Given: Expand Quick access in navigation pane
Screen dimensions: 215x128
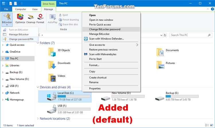Looking at the screenshot, I should pos(3,45).
